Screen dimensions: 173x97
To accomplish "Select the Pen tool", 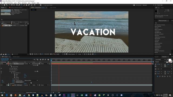I will pos(19,5).
